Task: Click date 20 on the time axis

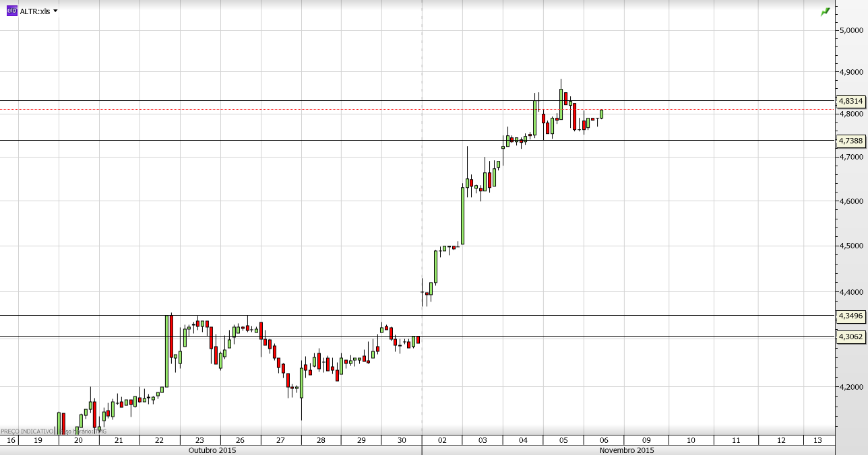Action: (78, 440)
